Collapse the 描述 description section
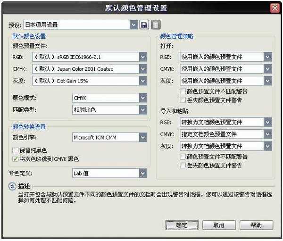The width and height of the screenshot is (283, 241). (12, 186)
